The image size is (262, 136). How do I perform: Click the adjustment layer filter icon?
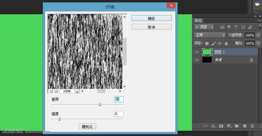229,27
